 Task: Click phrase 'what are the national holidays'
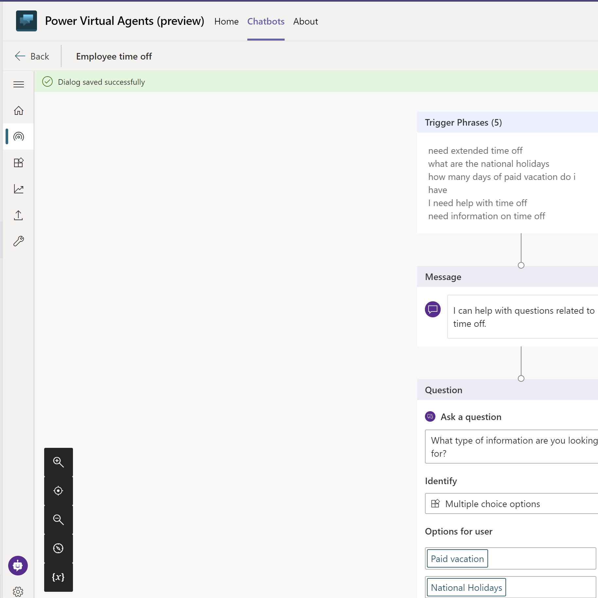[488, 164]
